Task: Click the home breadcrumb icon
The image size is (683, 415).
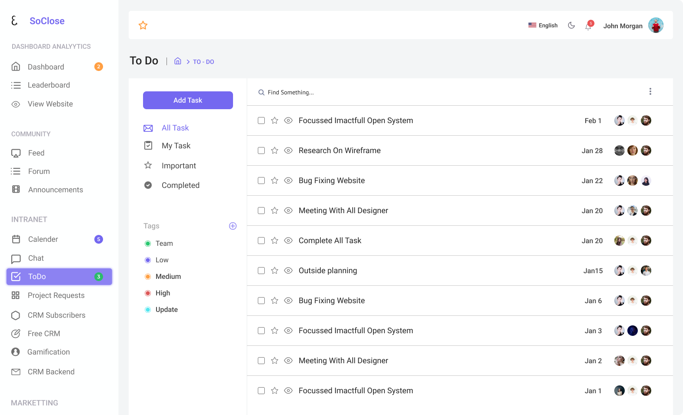Action: 178,61
